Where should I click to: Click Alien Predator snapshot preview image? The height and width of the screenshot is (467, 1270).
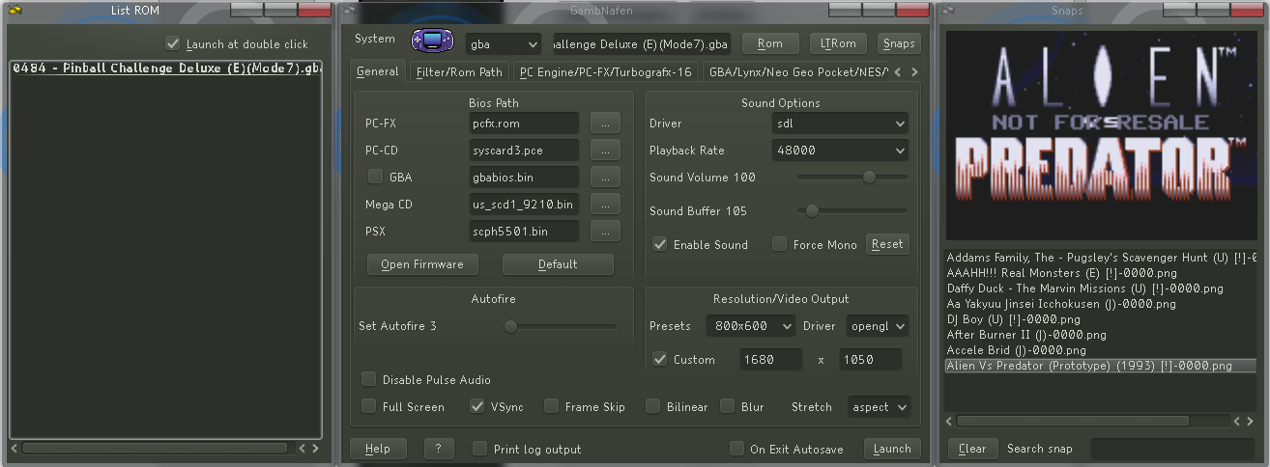[1100, 135]
